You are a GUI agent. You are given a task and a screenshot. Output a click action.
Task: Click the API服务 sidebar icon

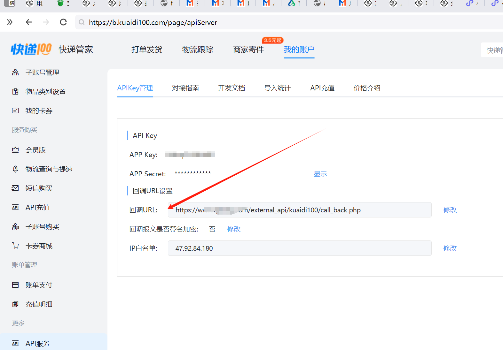click(15, 343)
